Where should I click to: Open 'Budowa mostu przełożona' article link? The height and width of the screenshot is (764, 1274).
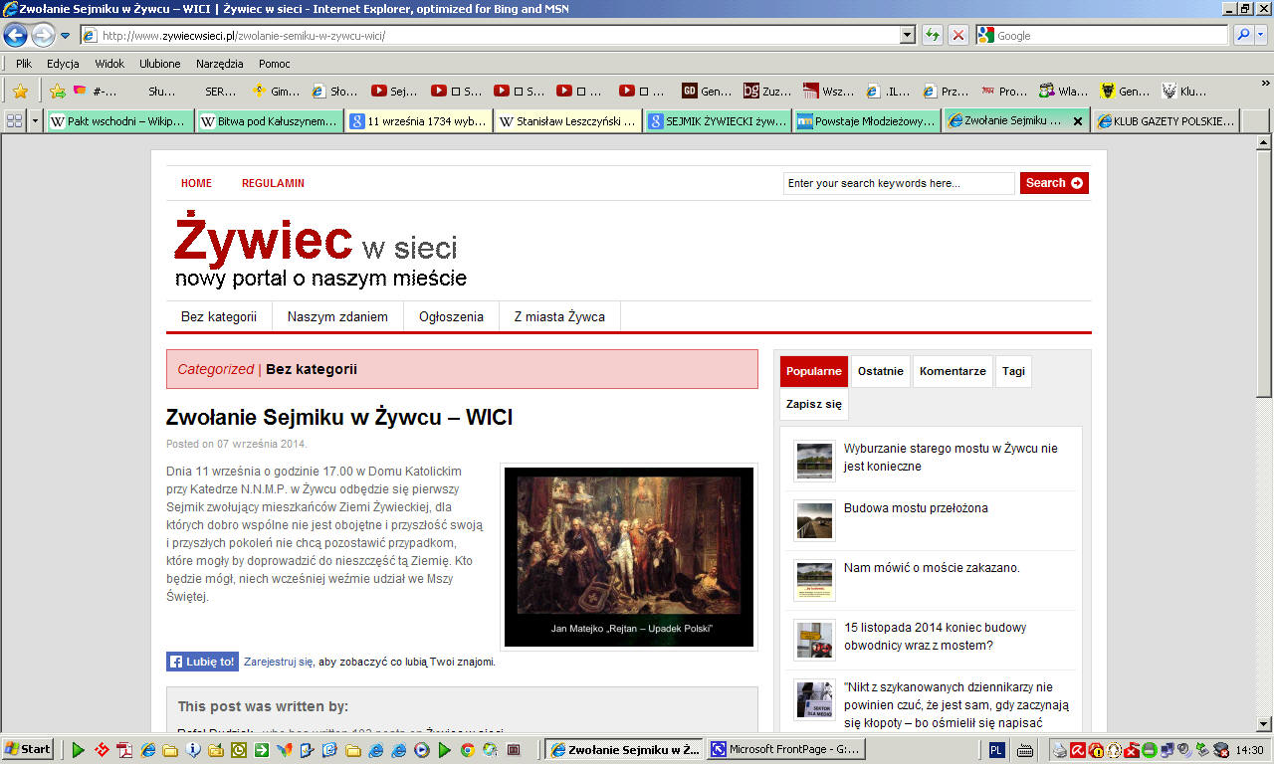coord(916,508)
